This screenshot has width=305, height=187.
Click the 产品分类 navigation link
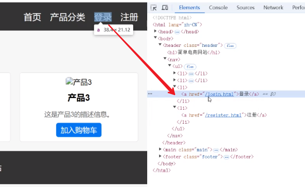click(x=68, y=17)
